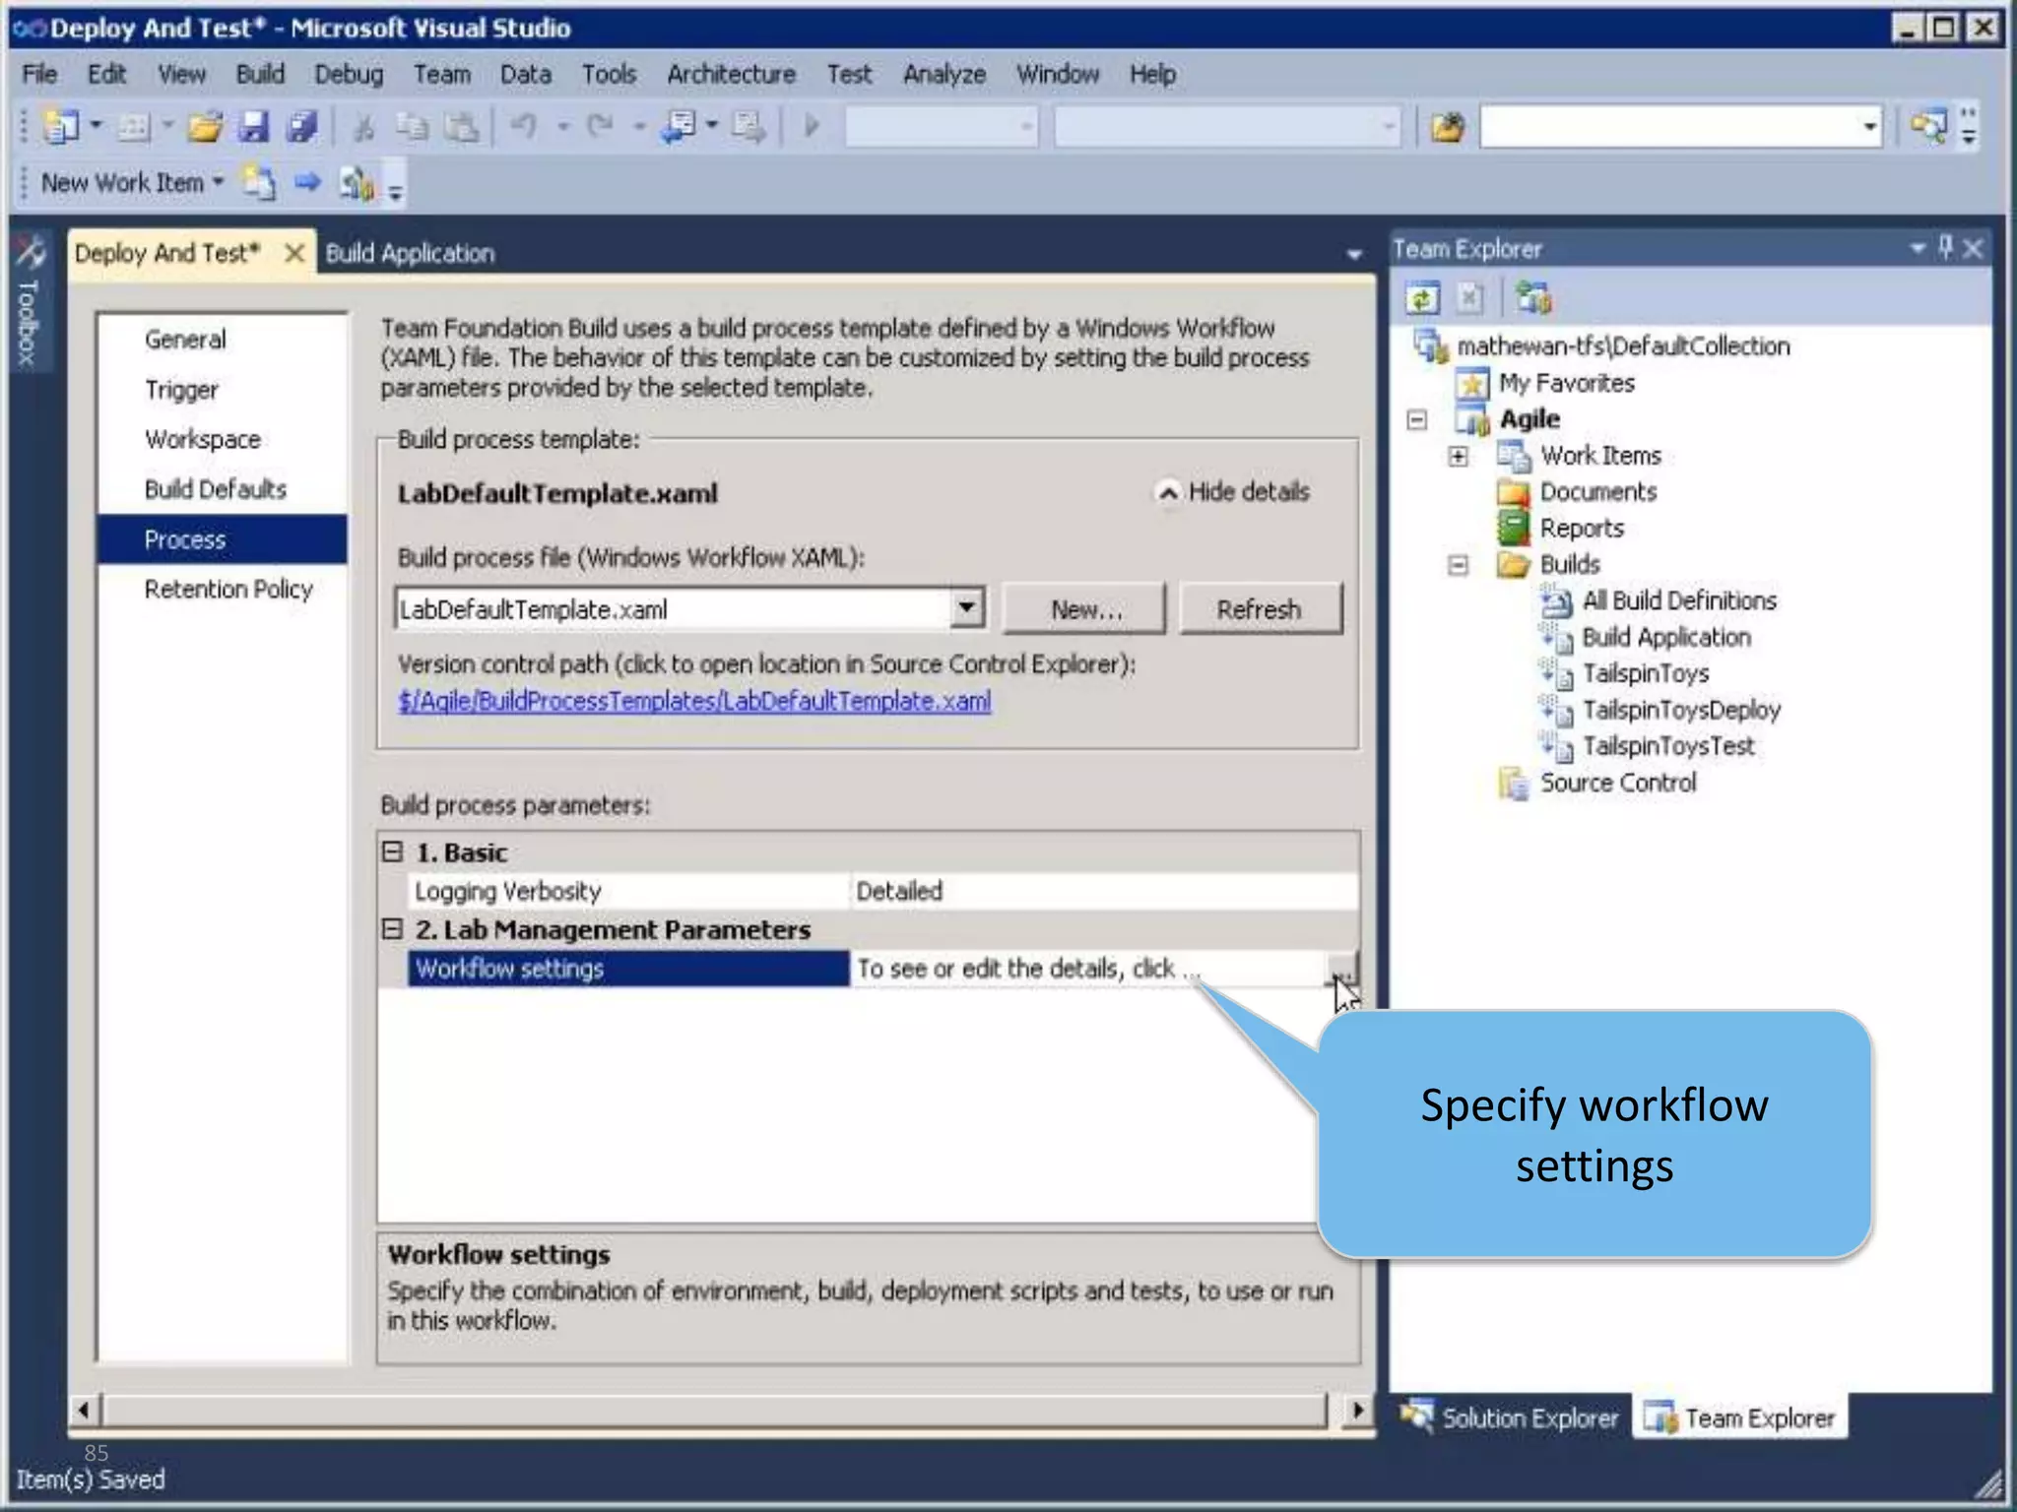Click the New Project toolbar icon
This screenshot has height=1512, width=2017.
[x=61, y=126]
